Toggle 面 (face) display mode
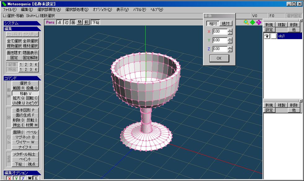 pos(73,22)
